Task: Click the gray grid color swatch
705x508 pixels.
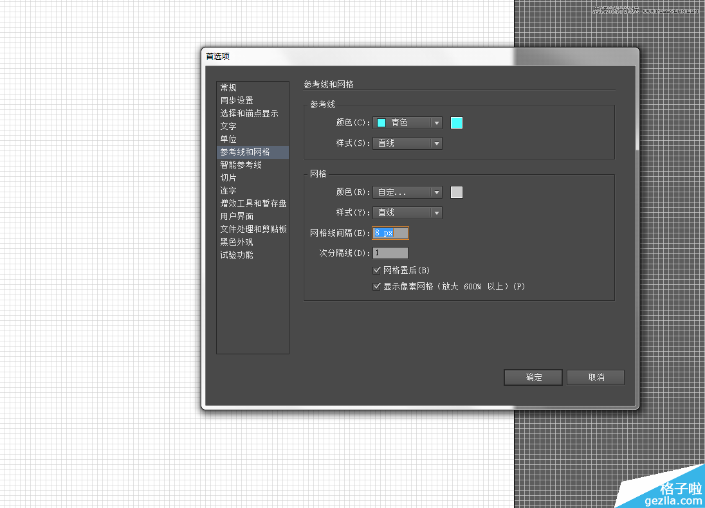Action: tap(456, 192)
